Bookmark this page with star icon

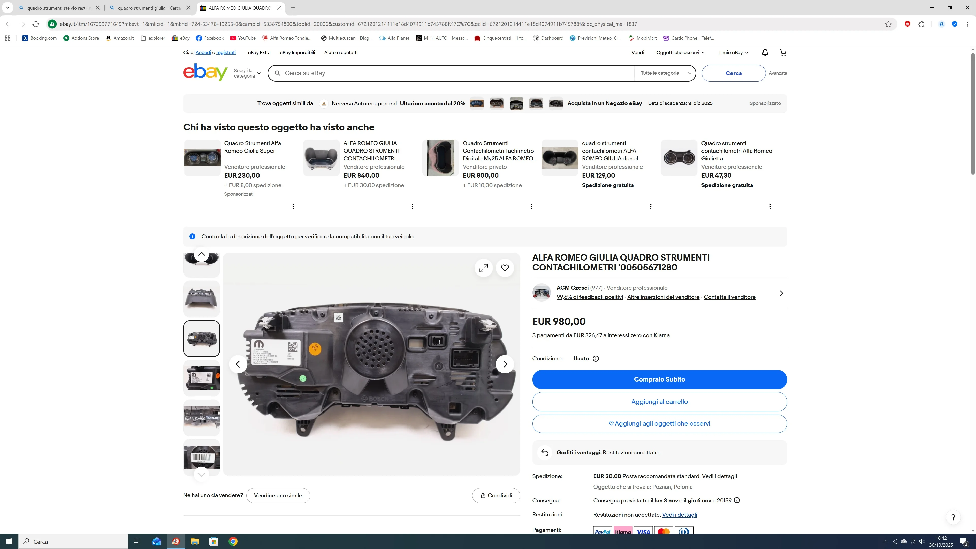click(888, 24)
